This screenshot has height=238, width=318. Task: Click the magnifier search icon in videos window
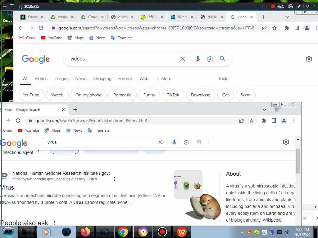(222, 59)
